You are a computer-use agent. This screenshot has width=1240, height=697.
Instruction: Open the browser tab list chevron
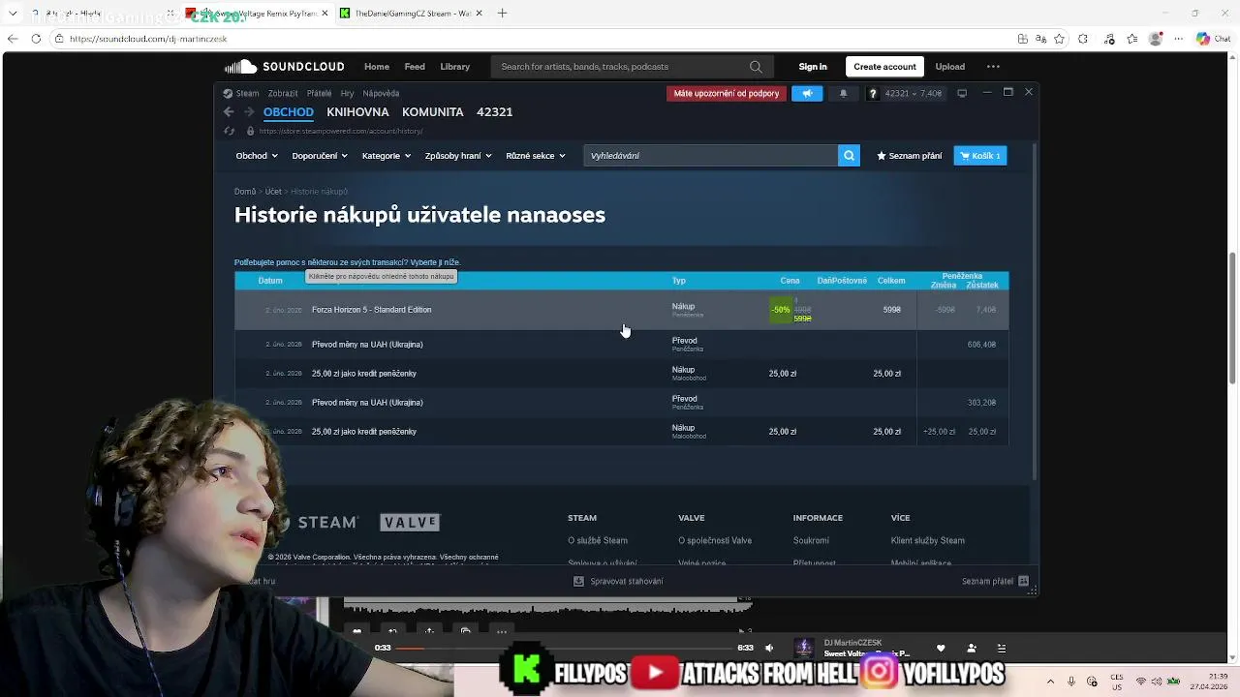point(13,14)
